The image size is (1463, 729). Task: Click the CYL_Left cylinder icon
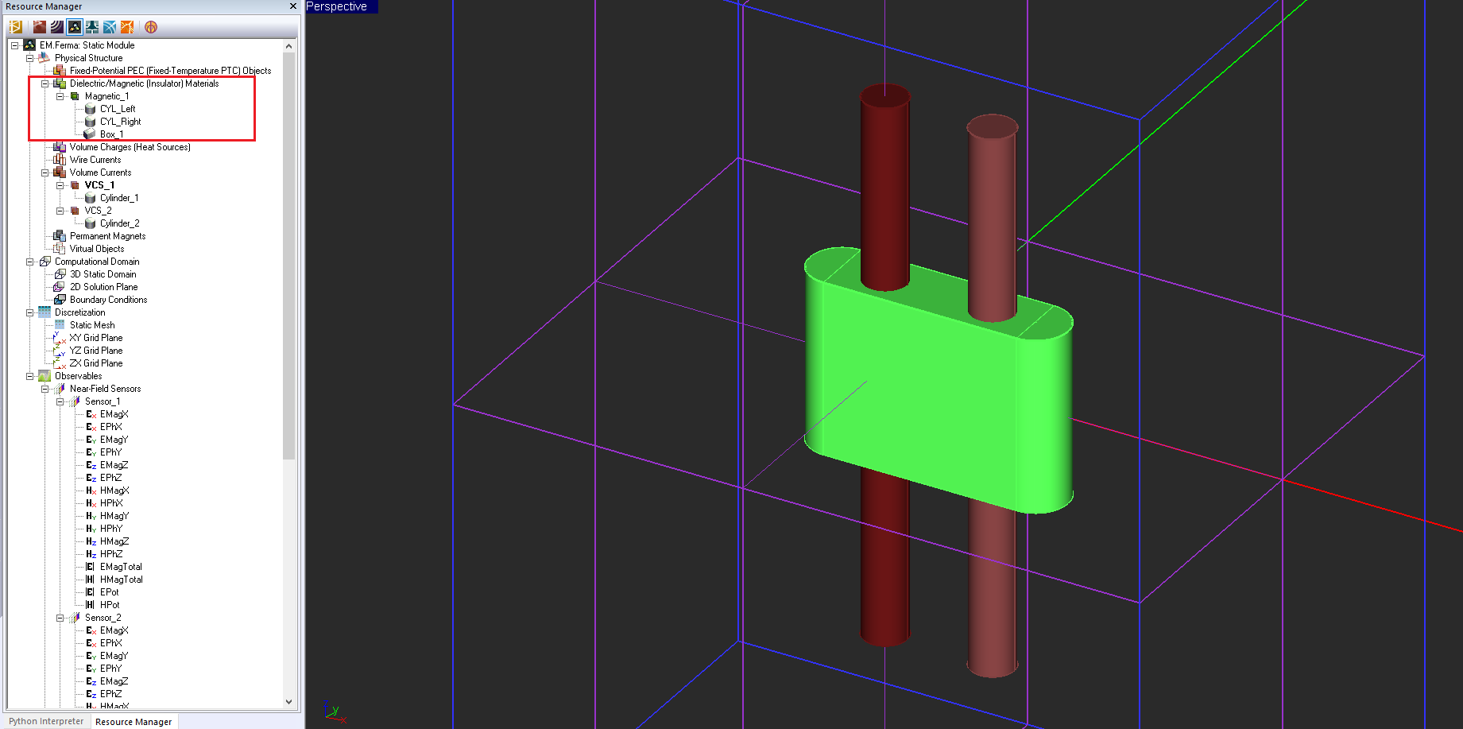(90, 109)
